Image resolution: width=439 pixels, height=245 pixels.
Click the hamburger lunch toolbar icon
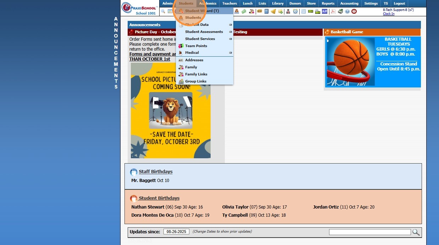tap(259, 11)
